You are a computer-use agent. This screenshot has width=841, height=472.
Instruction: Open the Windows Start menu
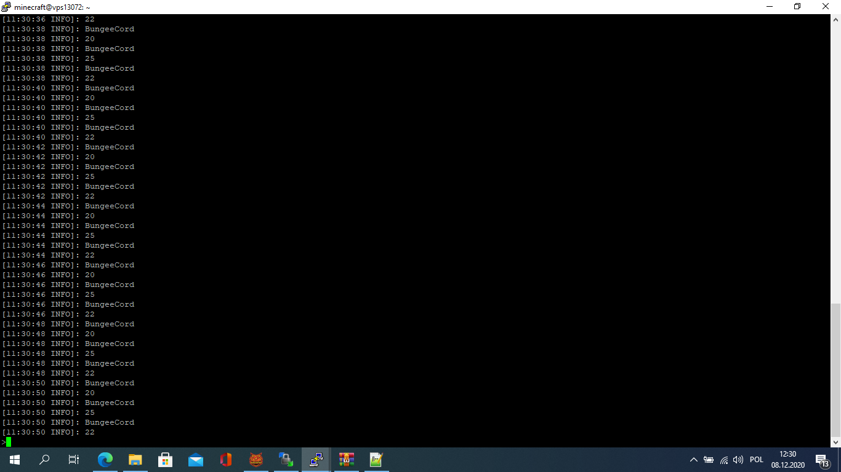click(x=14, y=460)
